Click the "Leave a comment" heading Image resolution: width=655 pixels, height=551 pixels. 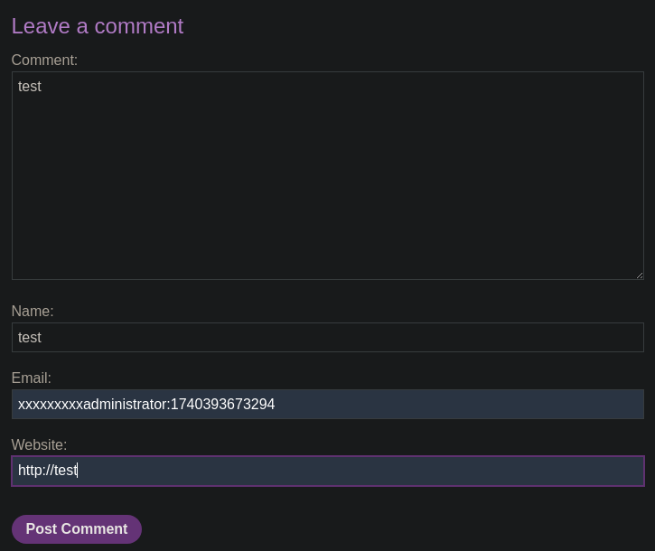(x=98, y=26)
